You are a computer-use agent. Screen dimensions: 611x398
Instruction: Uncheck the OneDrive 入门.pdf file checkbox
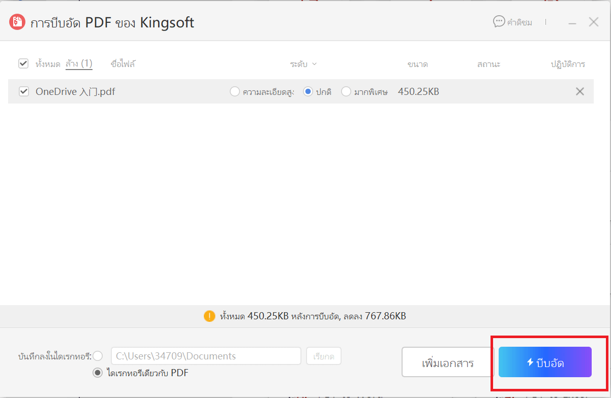pos(23,91)
